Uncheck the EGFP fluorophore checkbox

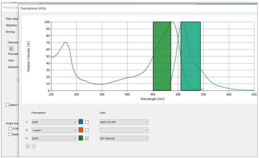coord(87,138)
